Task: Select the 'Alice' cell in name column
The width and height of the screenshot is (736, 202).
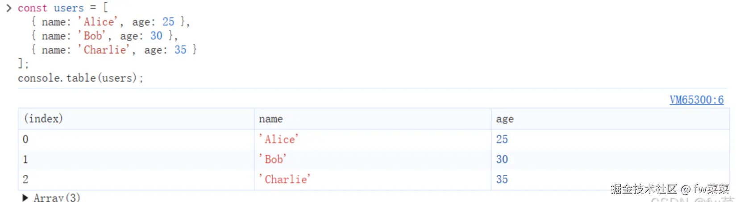Action: coord(279,139)
